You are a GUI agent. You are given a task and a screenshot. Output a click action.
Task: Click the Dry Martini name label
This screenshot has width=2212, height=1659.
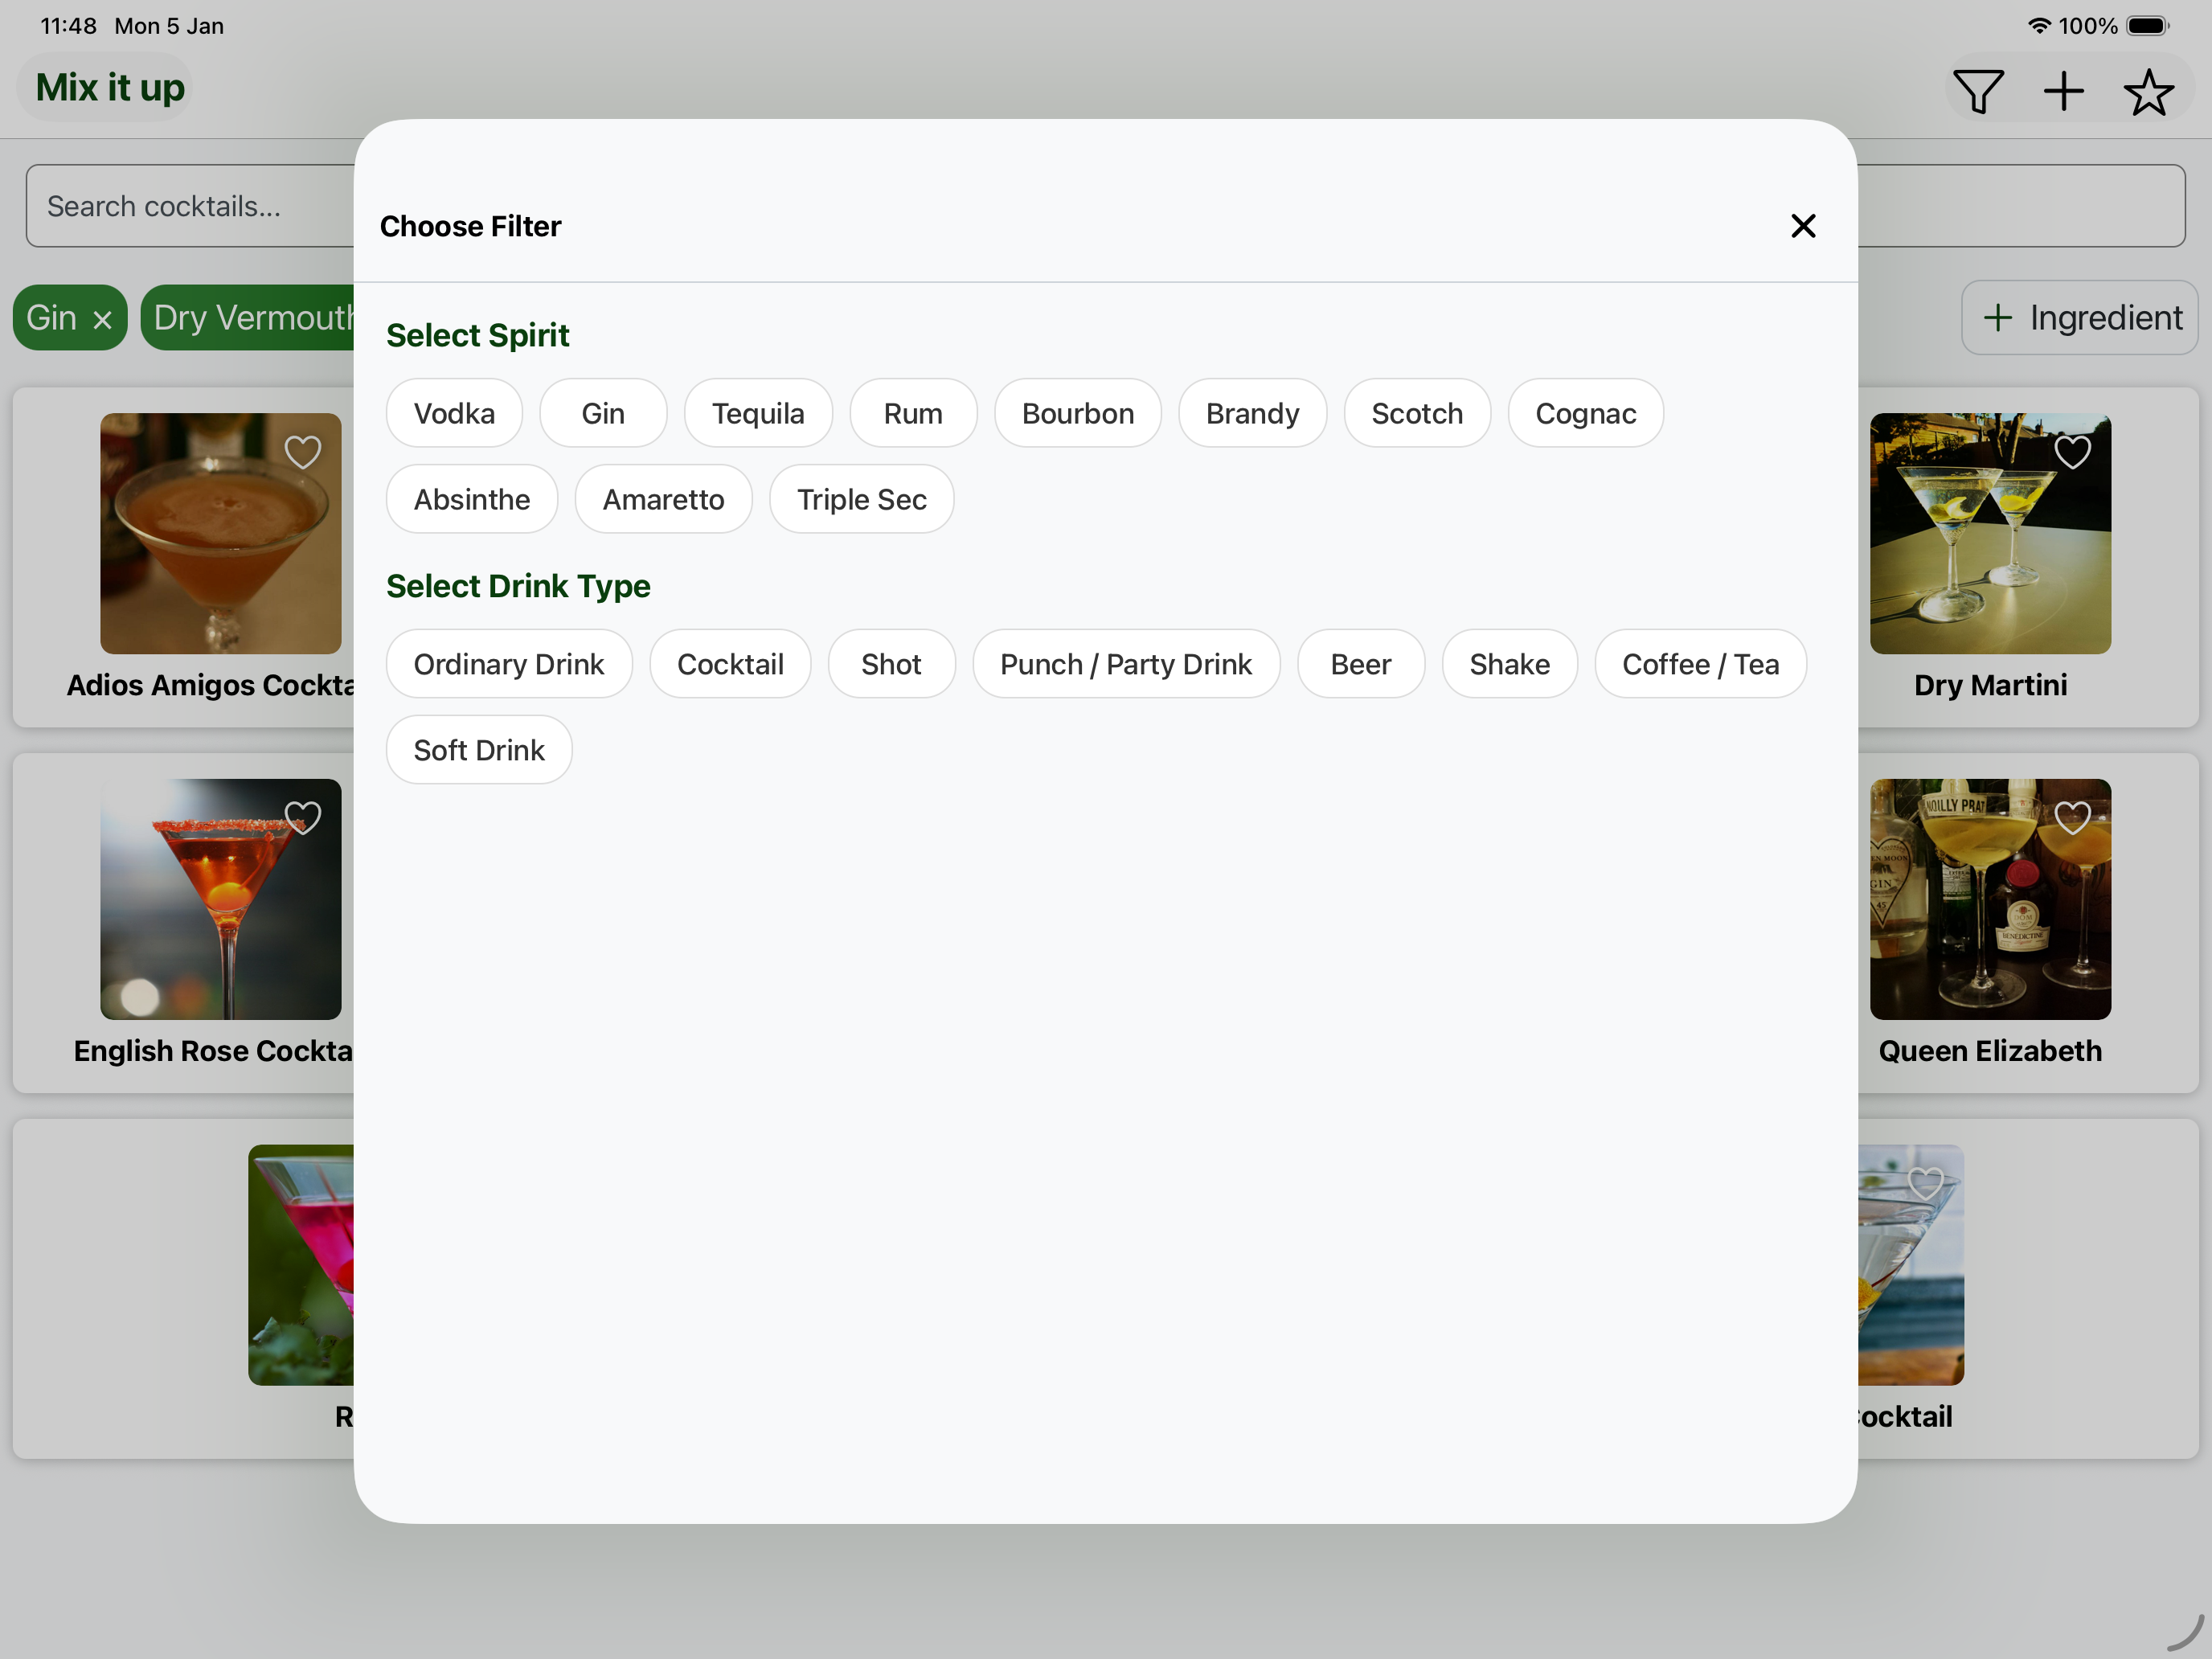[1990, 685]
